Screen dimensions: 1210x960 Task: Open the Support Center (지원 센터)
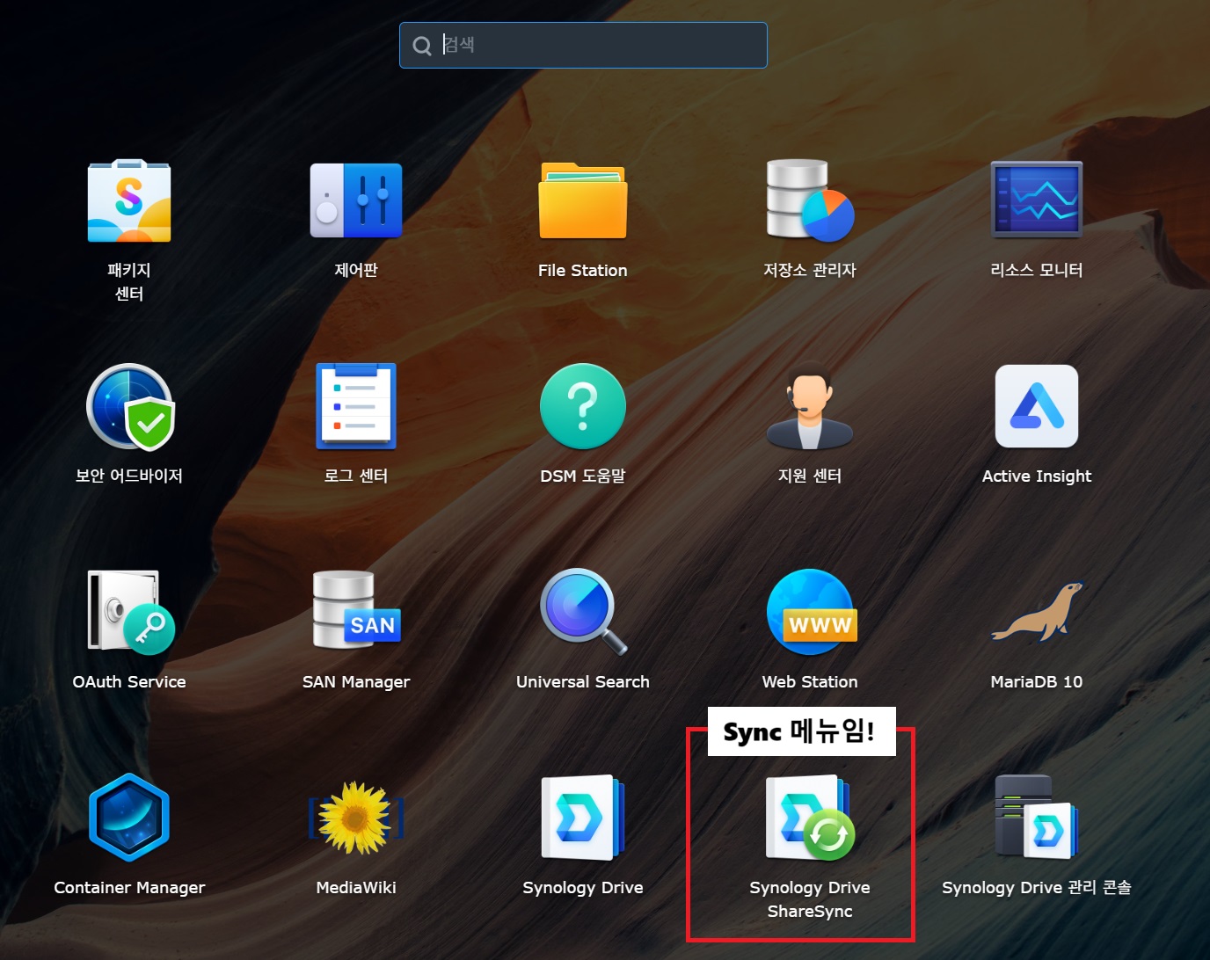809,407
